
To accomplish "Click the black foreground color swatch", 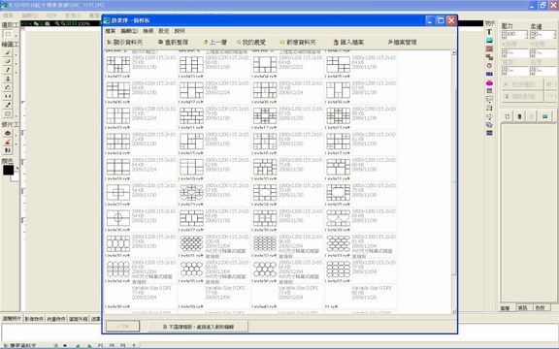I will click(8, 170).
